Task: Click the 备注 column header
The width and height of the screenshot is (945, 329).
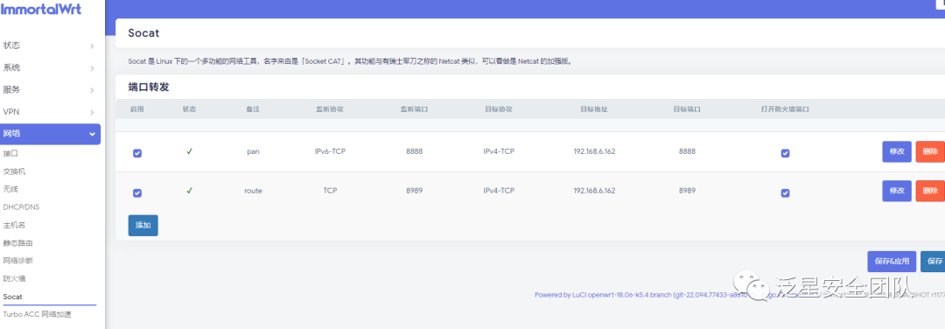Action: point(253,109)
